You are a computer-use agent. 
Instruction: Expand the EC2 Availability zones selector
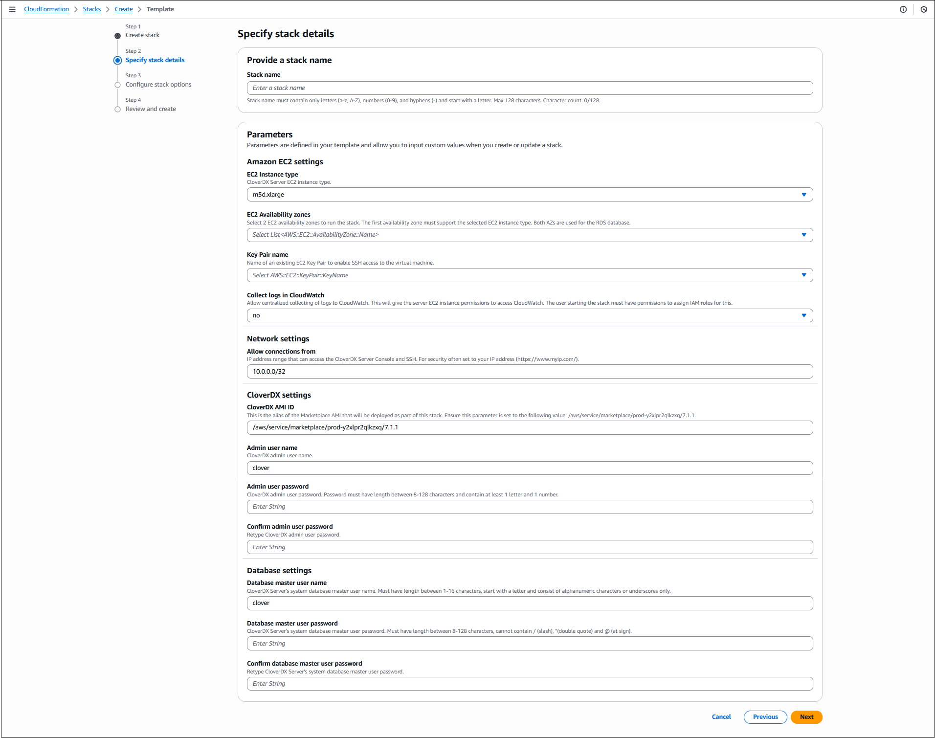pyautogui.click(x=530, y=235)
